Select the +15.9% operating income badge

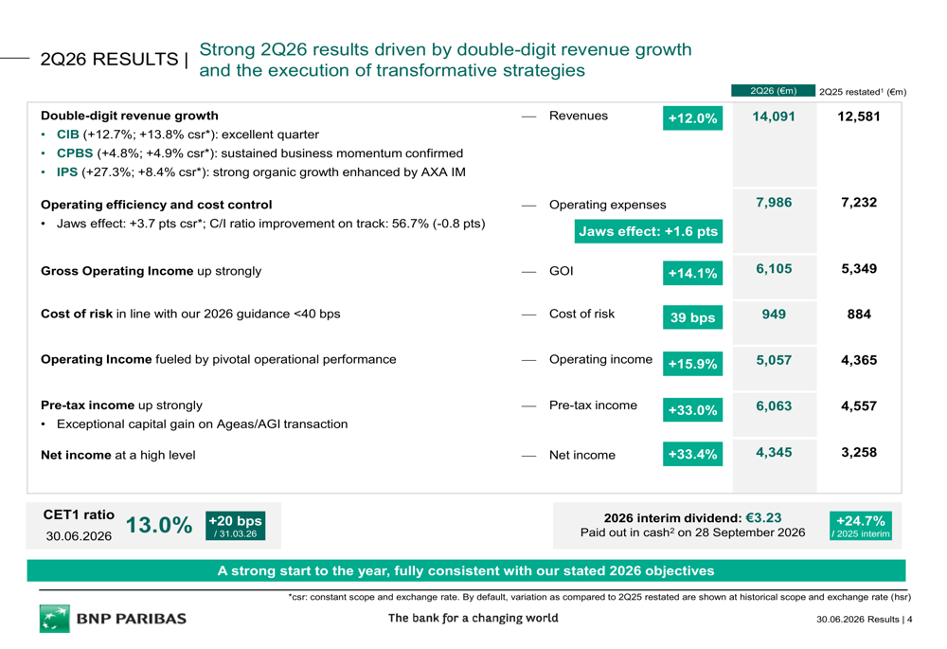(x=692, y=364)
